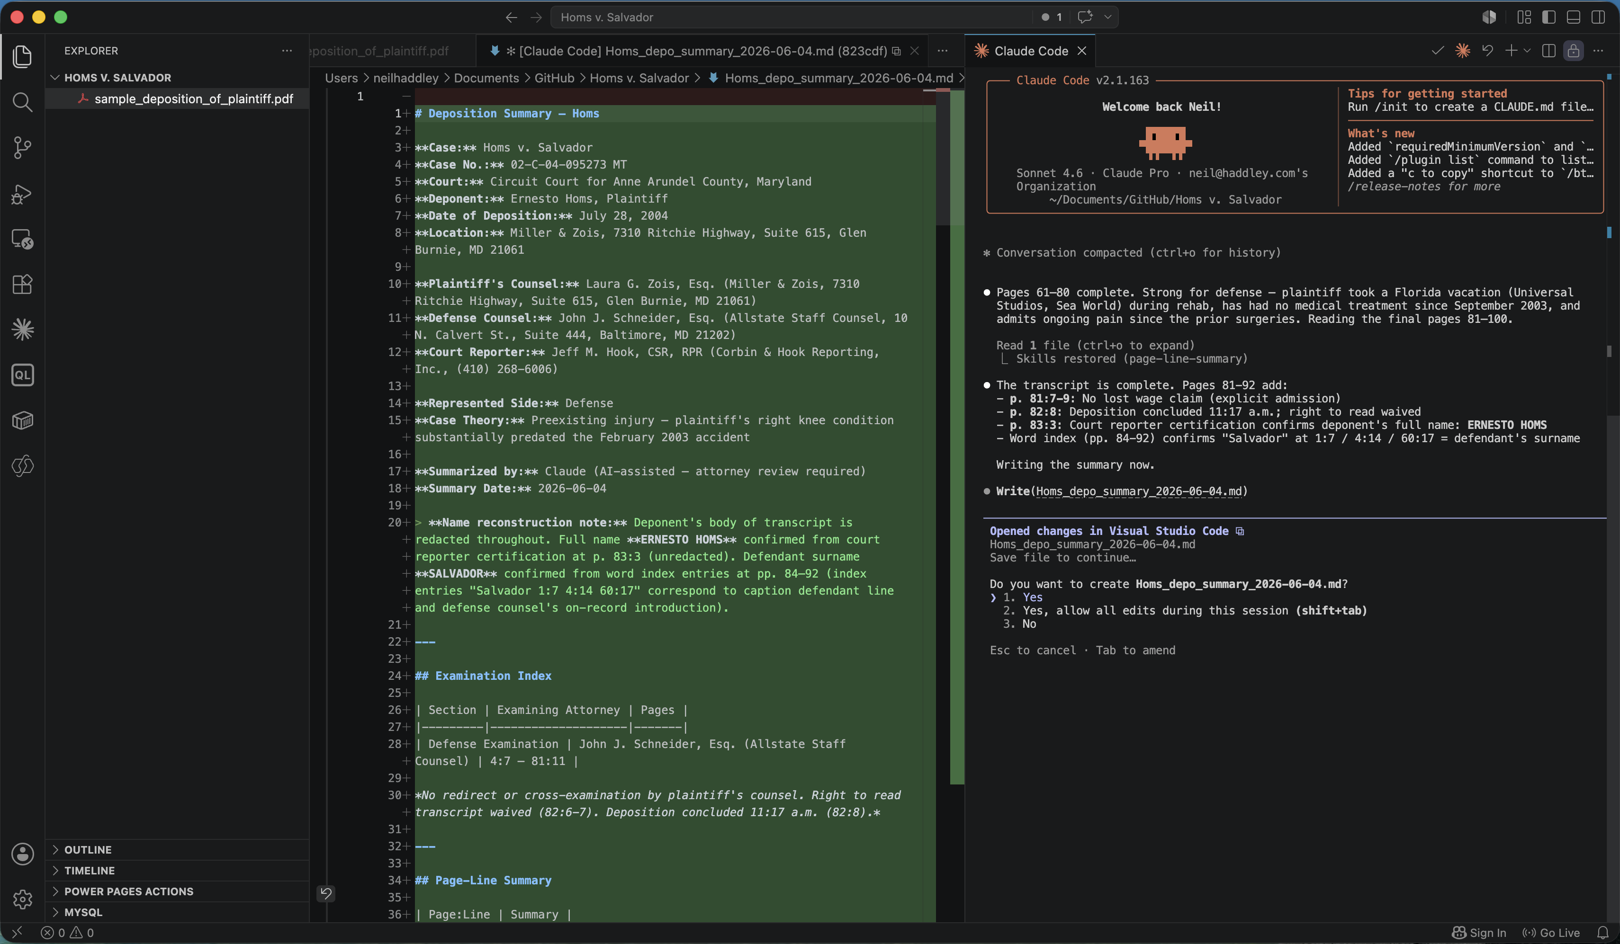The height and width of the screenshot is (944, 1620).
Task: Click the Claude spark icon in the editor toolbar
Action: point(1463,50)
